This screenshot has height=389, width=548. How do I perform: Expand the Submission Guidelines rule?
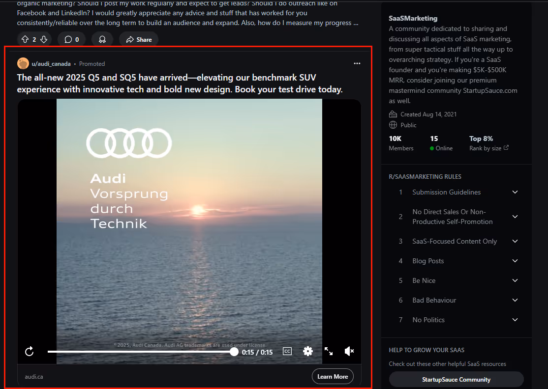(515, 192)
